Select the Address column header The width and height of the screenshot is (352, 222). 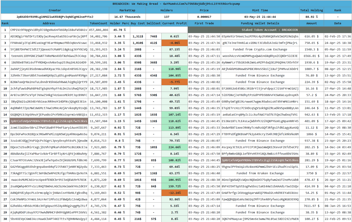tap(49, 23)
